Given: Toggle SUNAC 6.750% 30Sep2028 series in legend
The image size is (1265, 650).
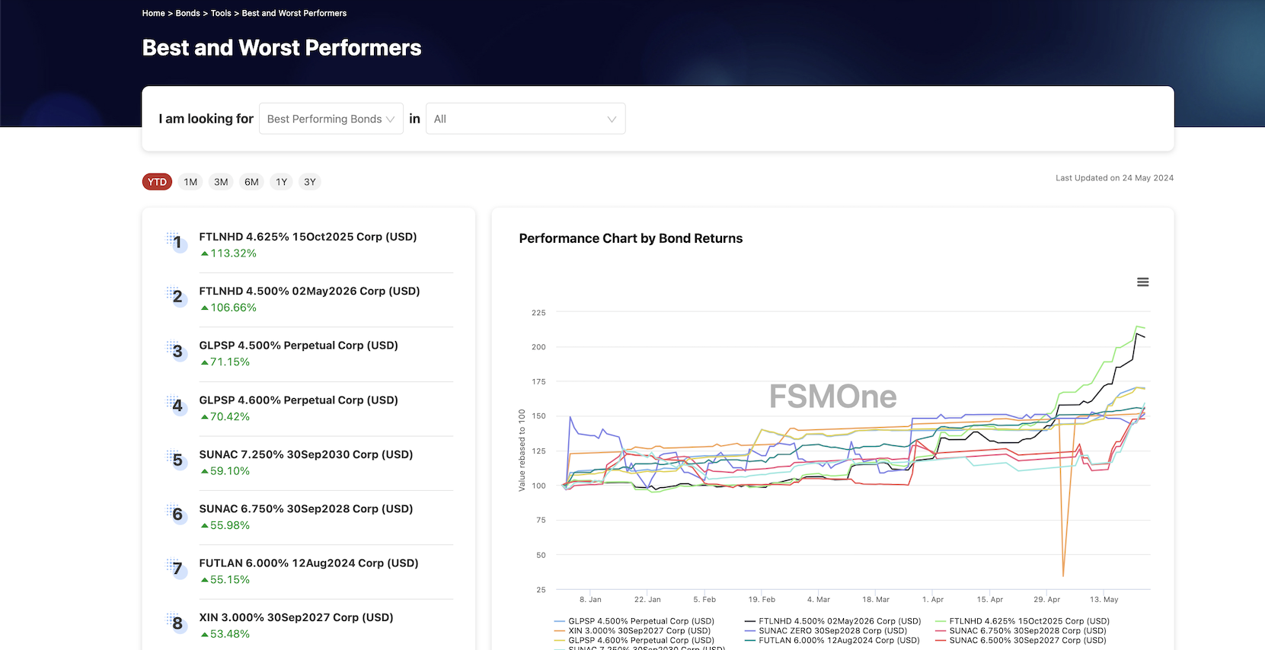Looking at the screenshot, I should coord(1021,630).
